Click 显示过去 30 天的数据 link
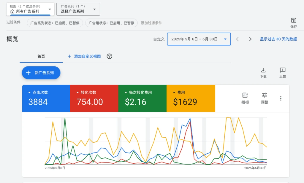The height and width of the screenshot is (183, 304). pyautogui.click(x=278, y=39)
